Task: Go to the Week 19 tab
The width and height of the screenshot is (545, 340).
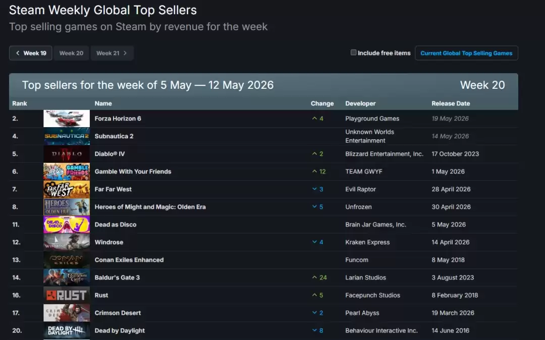Action: 31,53
